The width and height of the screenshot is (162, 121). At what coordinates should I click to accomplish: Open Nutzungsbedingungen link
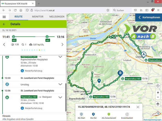coord(153,120)
